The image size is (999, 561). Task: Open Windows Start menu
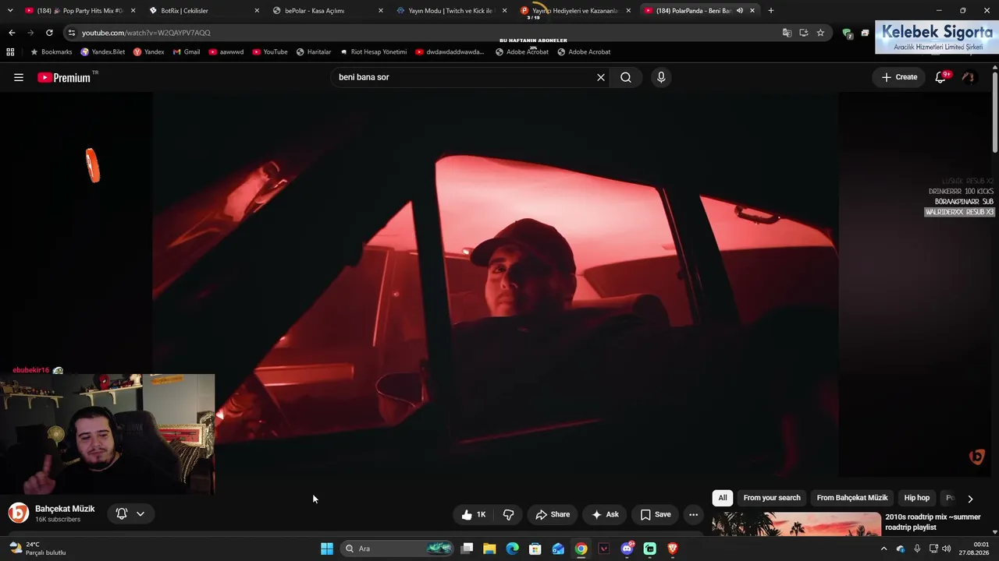[327, 549]
